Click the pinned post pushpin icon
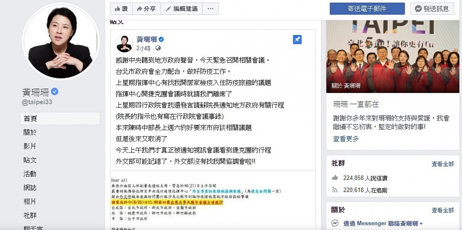 click(297, 40)
